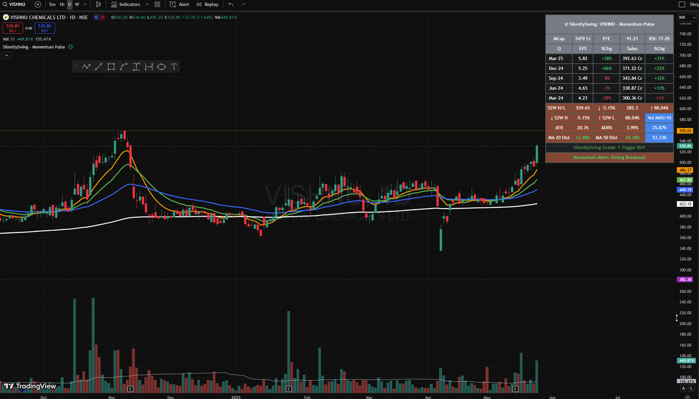This screenshot has height=399, width=699.
Task: Select the ellipse drawing tool
Action: click(x=161, y=67)
